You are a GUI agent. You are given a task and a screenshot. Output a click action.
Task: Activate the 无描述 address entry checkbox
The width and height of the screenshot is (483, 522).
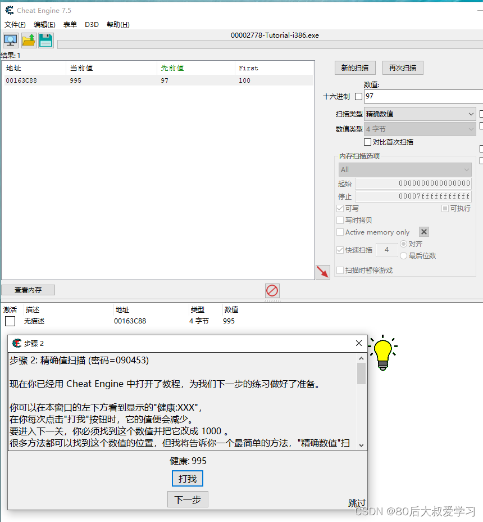pos(10,321)
